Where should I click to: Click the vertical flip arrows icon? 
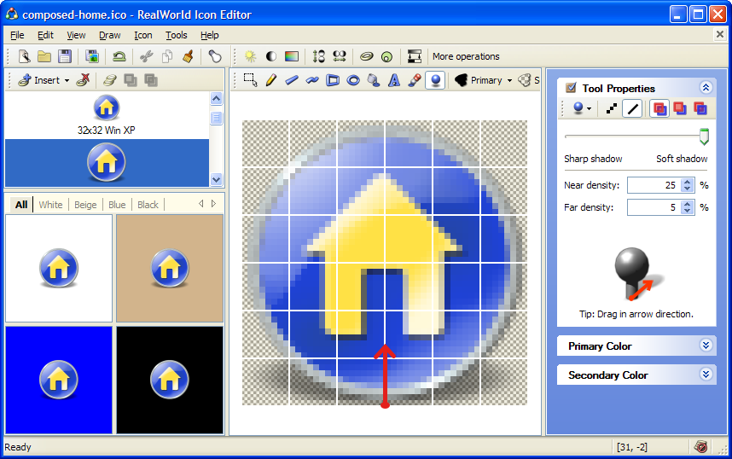coord(319,56)
